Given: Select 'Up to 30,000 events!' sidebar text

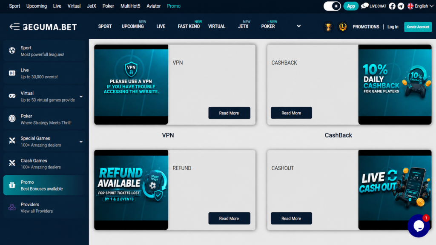Looking at the screenshot, I should [x=39, y=77].
